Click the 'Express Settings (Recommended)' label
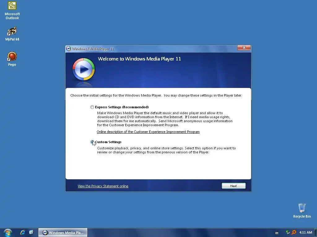This screenshot has height=237, width=317. click(122, 107)
